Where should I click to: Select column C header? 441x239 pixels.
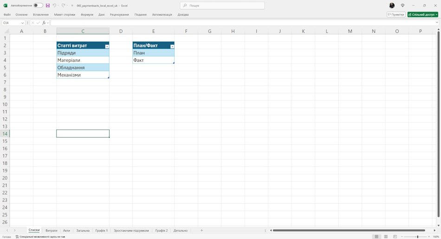83,31
